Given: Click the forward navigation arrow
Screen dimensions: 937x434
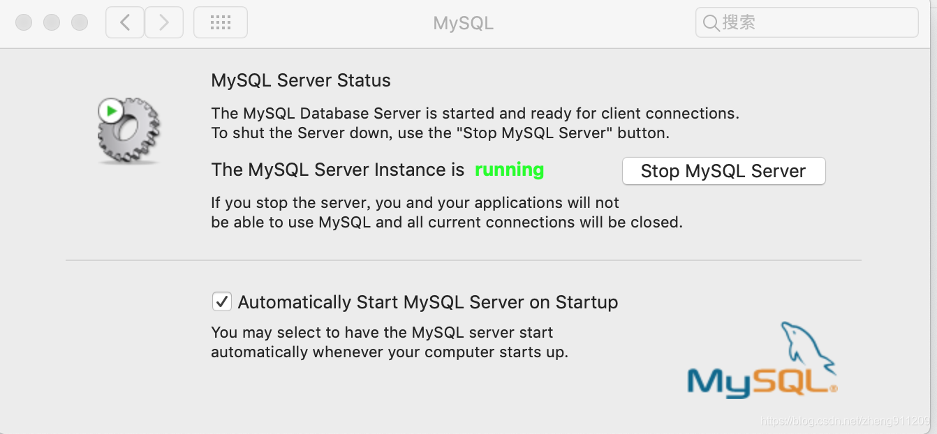Looking at the screenshot, I should point(164,22).
